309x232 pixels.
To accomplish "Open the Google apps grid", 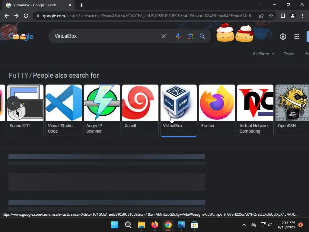I will [297, 37].
